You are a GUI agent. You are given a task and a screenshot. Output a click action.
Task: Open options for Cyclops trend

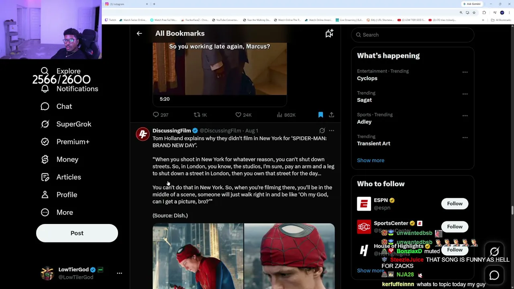point(465,72)
